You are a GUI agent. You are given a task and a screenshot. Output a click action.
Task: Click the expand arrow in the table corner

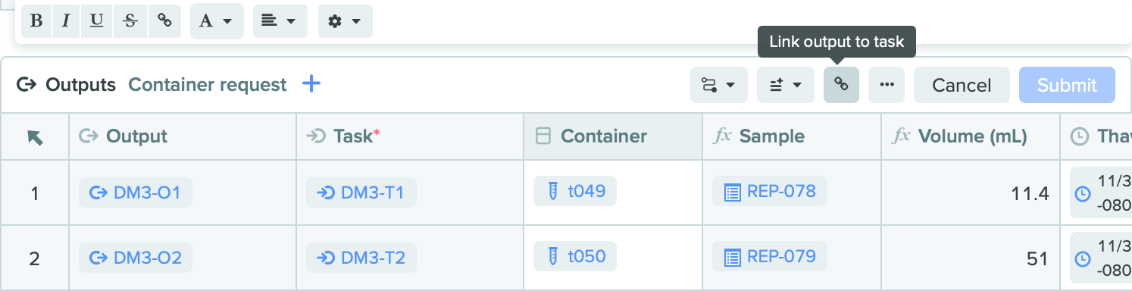35,136
